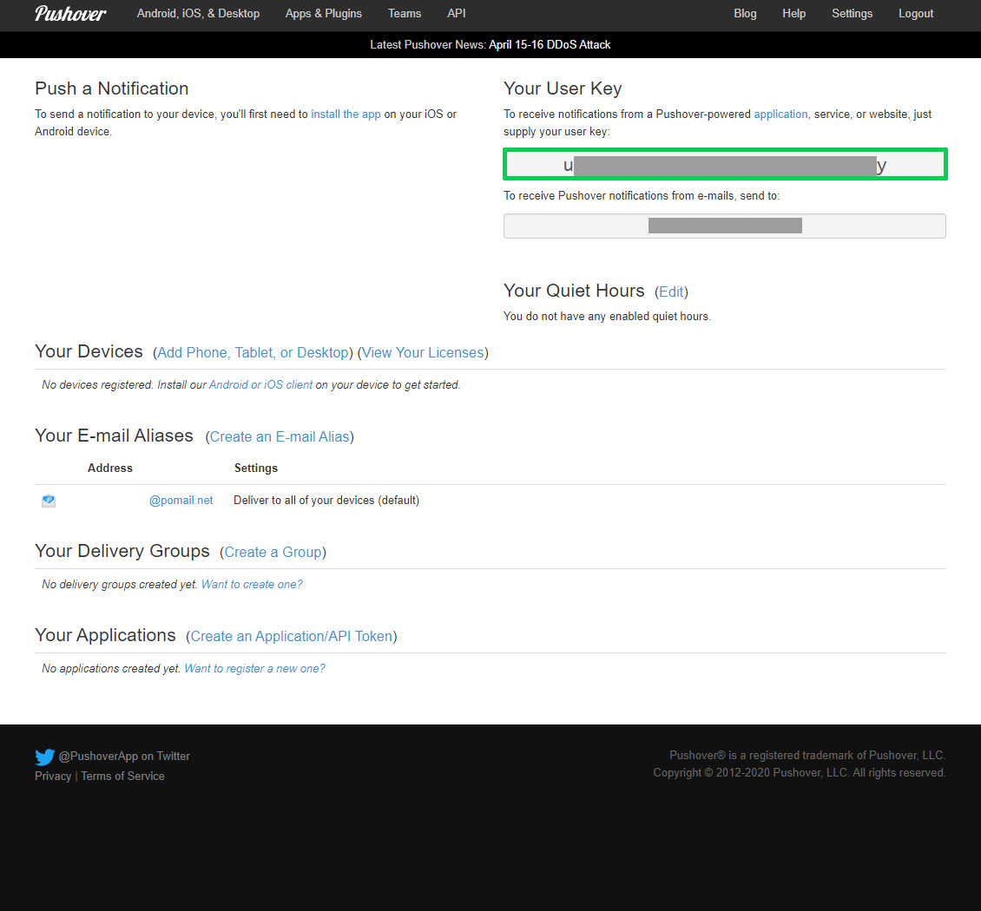The height and width of the screenshot is (911, 981).
Task: Open View Your Licenses link
Action: pyautogui.click(x=423, y=352)
